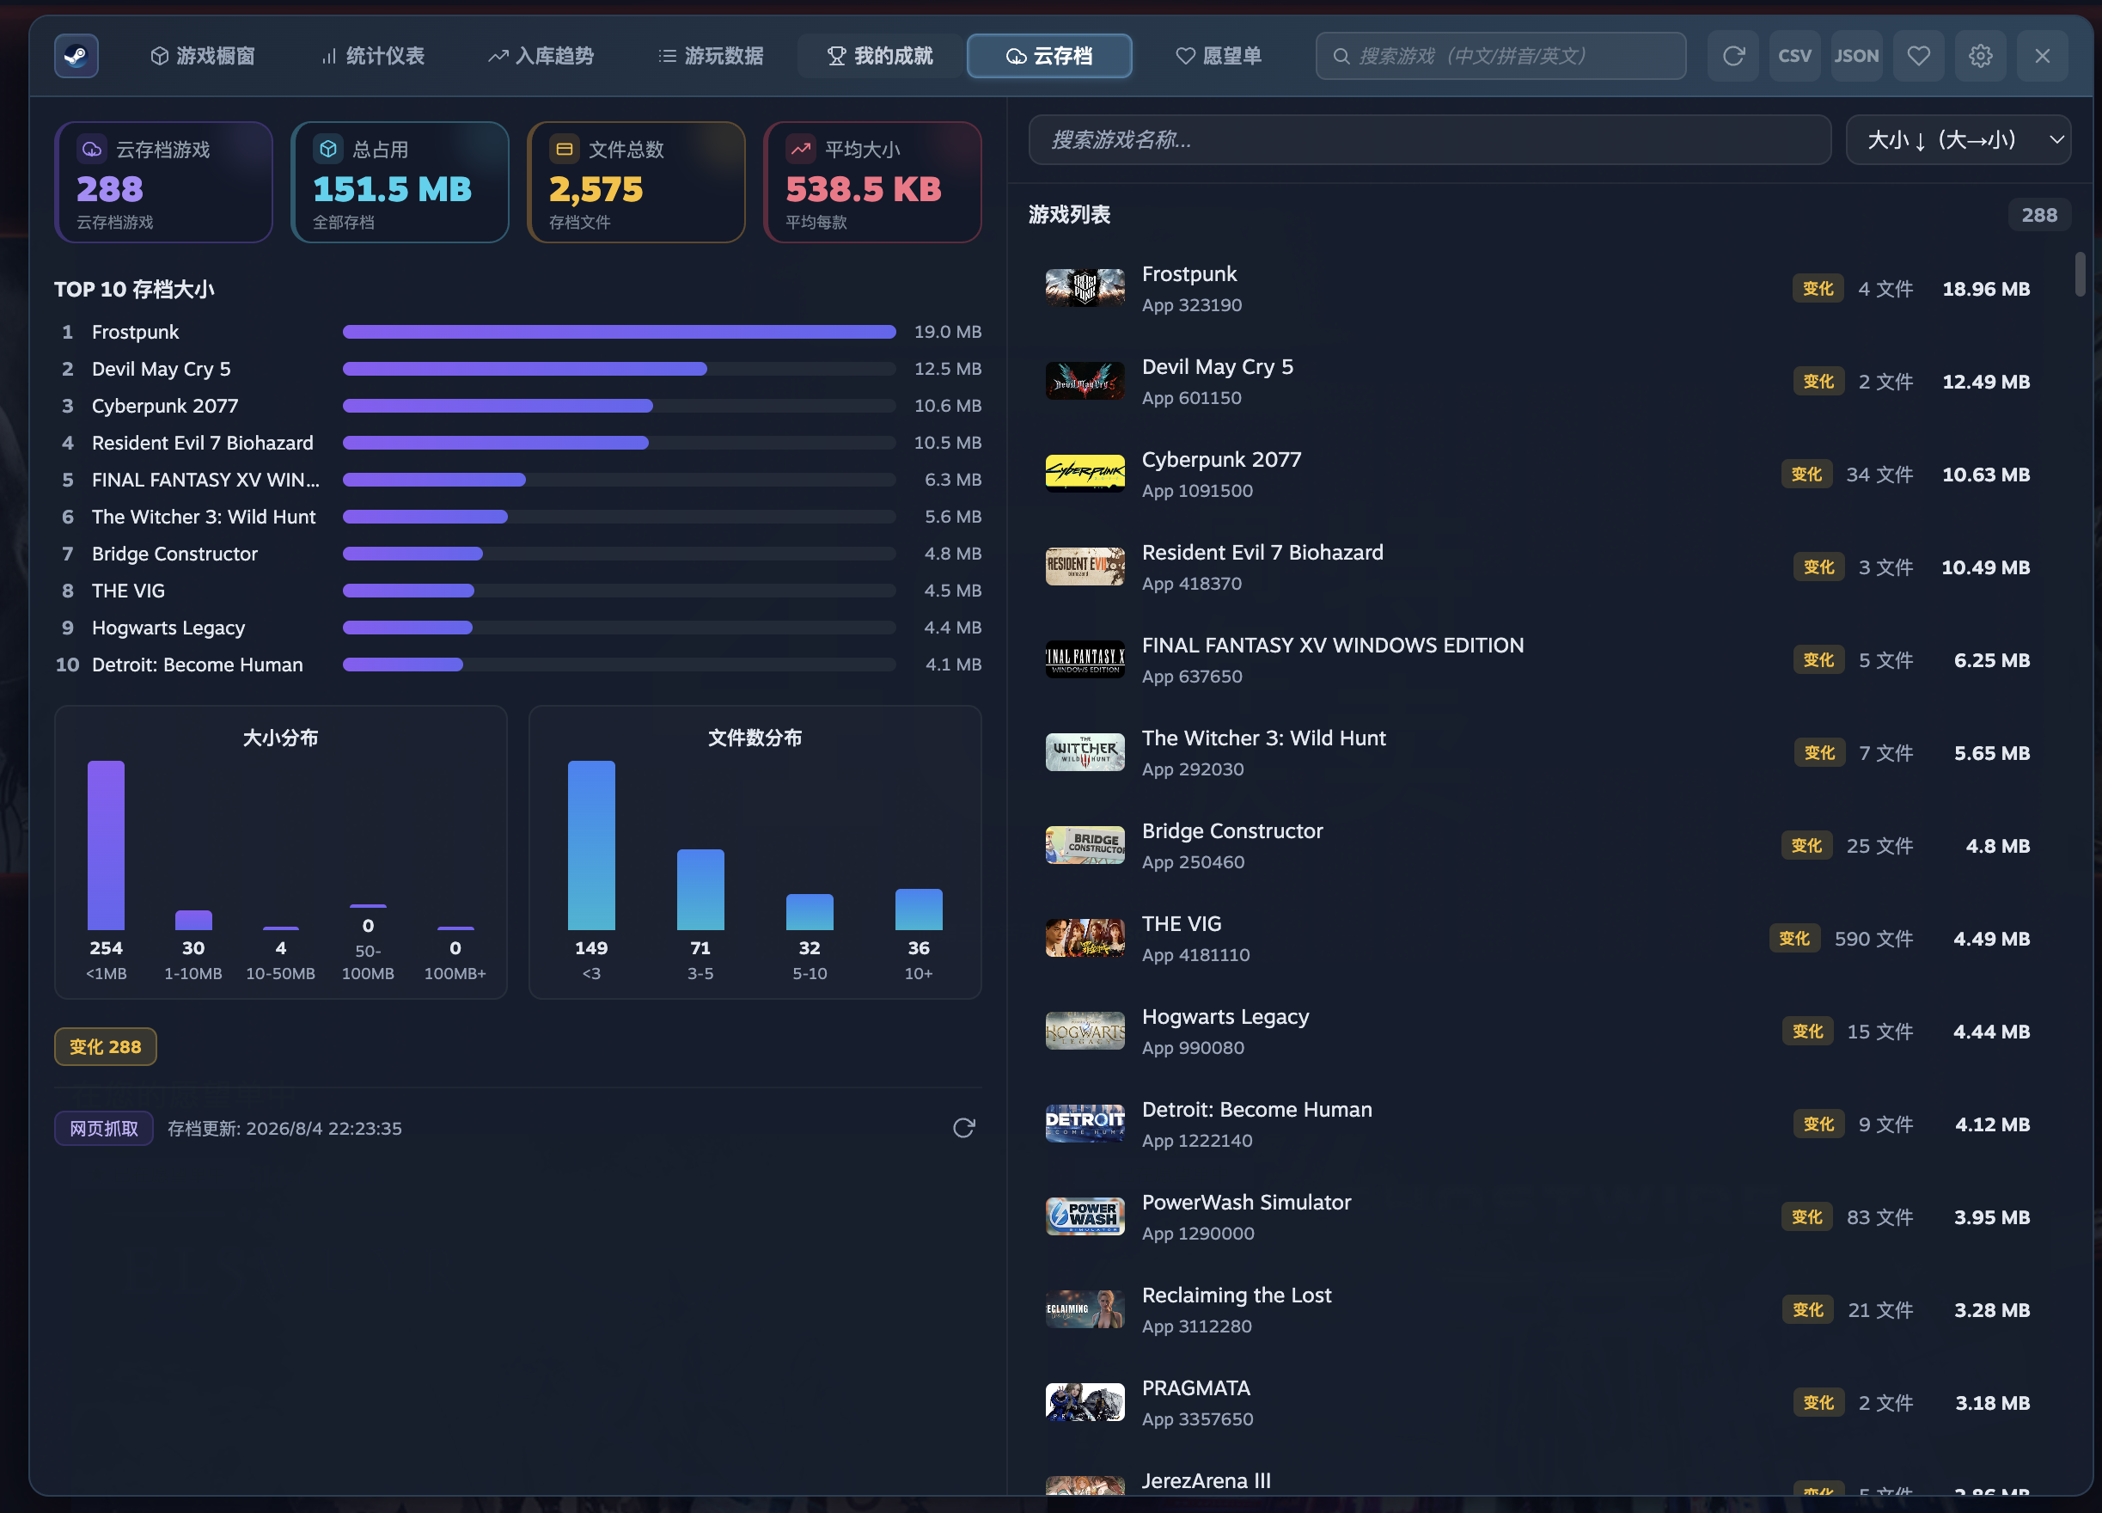Switch to the 游玩数据 tab
The width and height of the screenshot is (2102, 1513).
(711, 56)
